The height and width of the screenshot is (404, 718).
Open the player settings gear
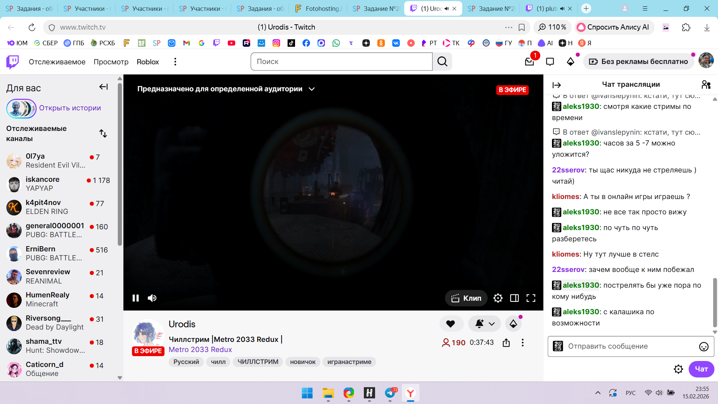pyautogui.click(x=498, y=298)
